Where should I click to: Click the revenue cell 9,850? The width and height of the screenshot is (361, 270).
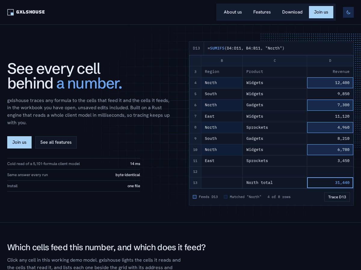click(x=330, y=94)
